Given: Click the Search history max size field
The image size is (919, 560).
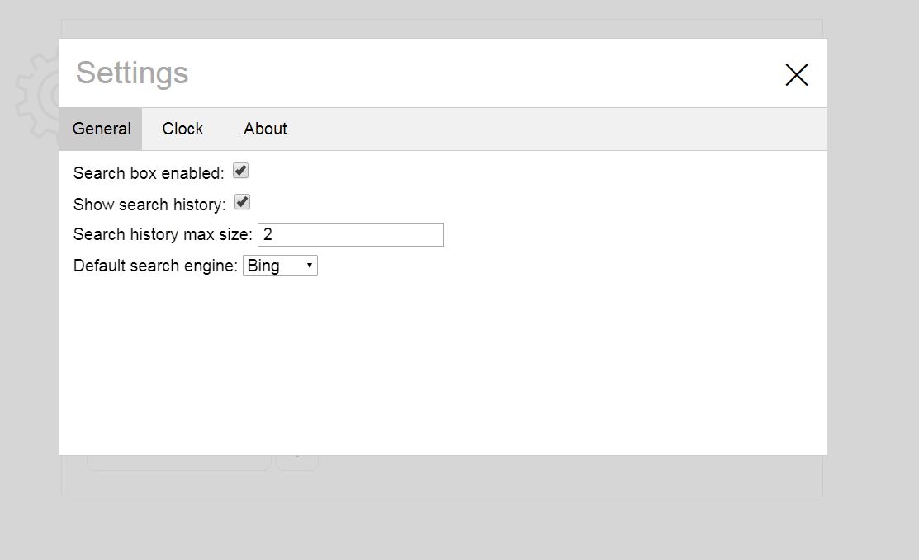Looking at the screenshot, I should point(350,235).
